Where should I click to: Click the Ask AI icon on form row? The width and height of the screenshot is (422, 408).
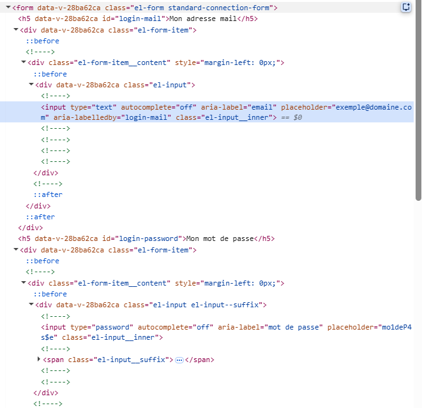click(406, 7)
